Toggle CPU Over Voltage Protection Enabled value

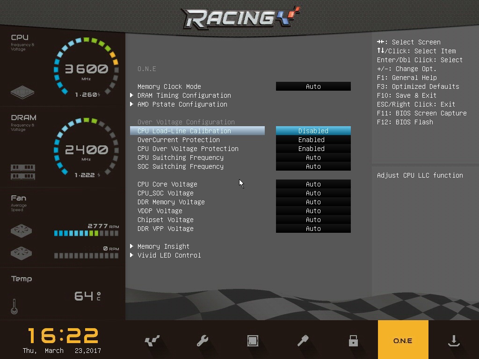[313, 148]
